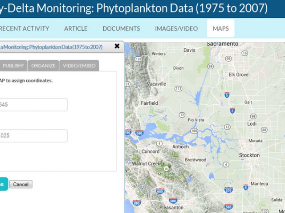This screenshot has width=285, height=213.
Task: Click the Highway 160 marker on map
Action: (x=194, y=130)
